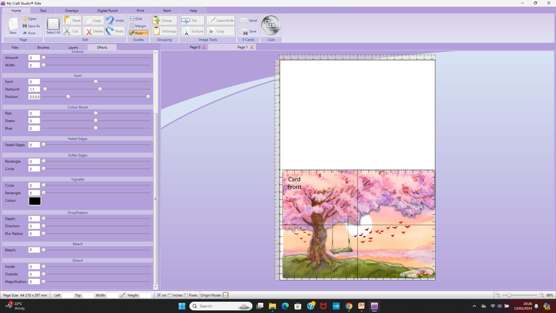Open the Text ribbon tab
This screenshot has width=556, height=313.
pyautogui.click(x=43, y=11)
